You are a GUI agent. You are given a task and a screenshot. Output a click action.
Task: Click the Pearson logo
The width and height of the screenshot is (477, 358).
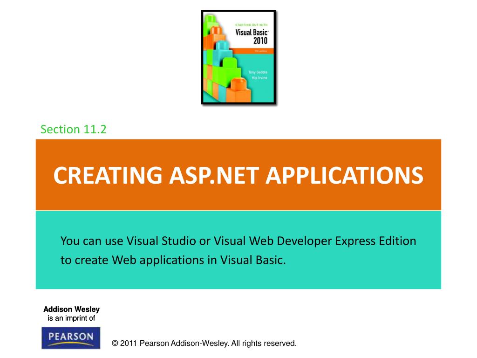[71, 338]
